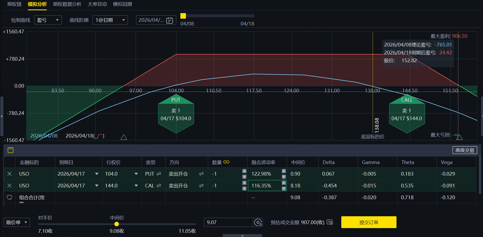
Task: Increase quantity on the 104.0 leg
Action: point(244,171)
